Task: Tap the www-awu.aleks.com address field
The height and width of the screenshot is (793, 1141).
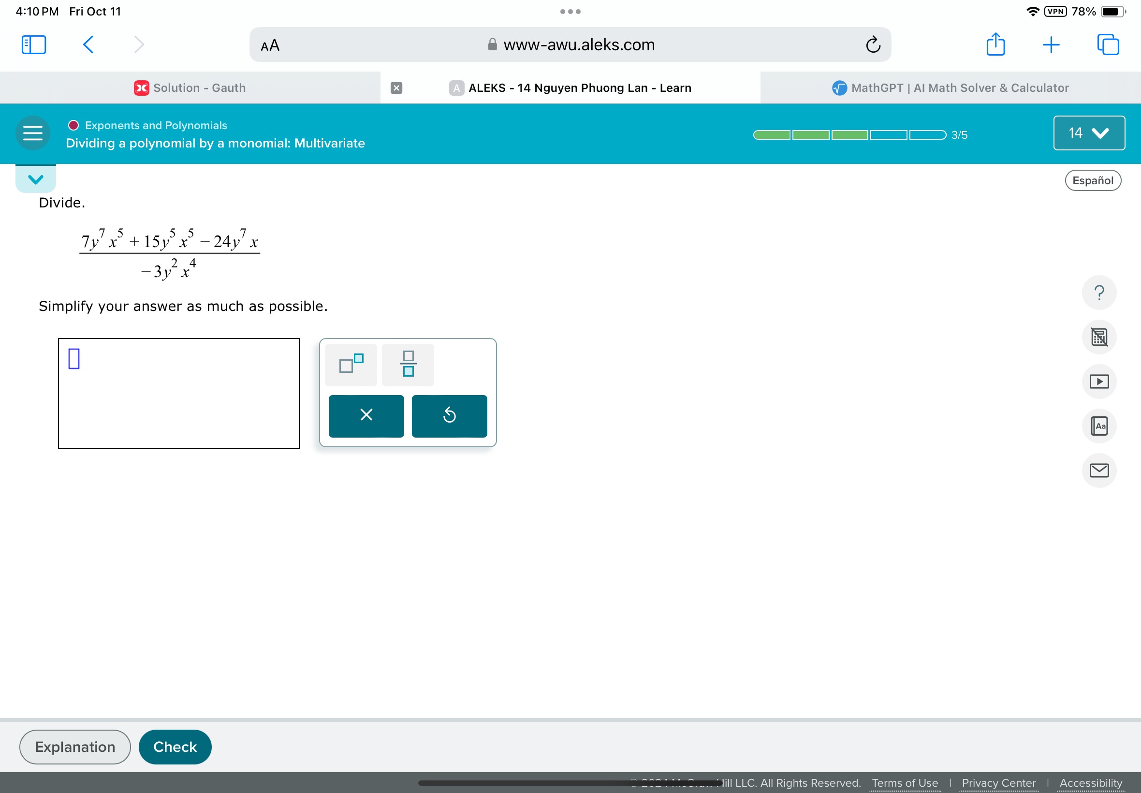Action: pos(570,44)
